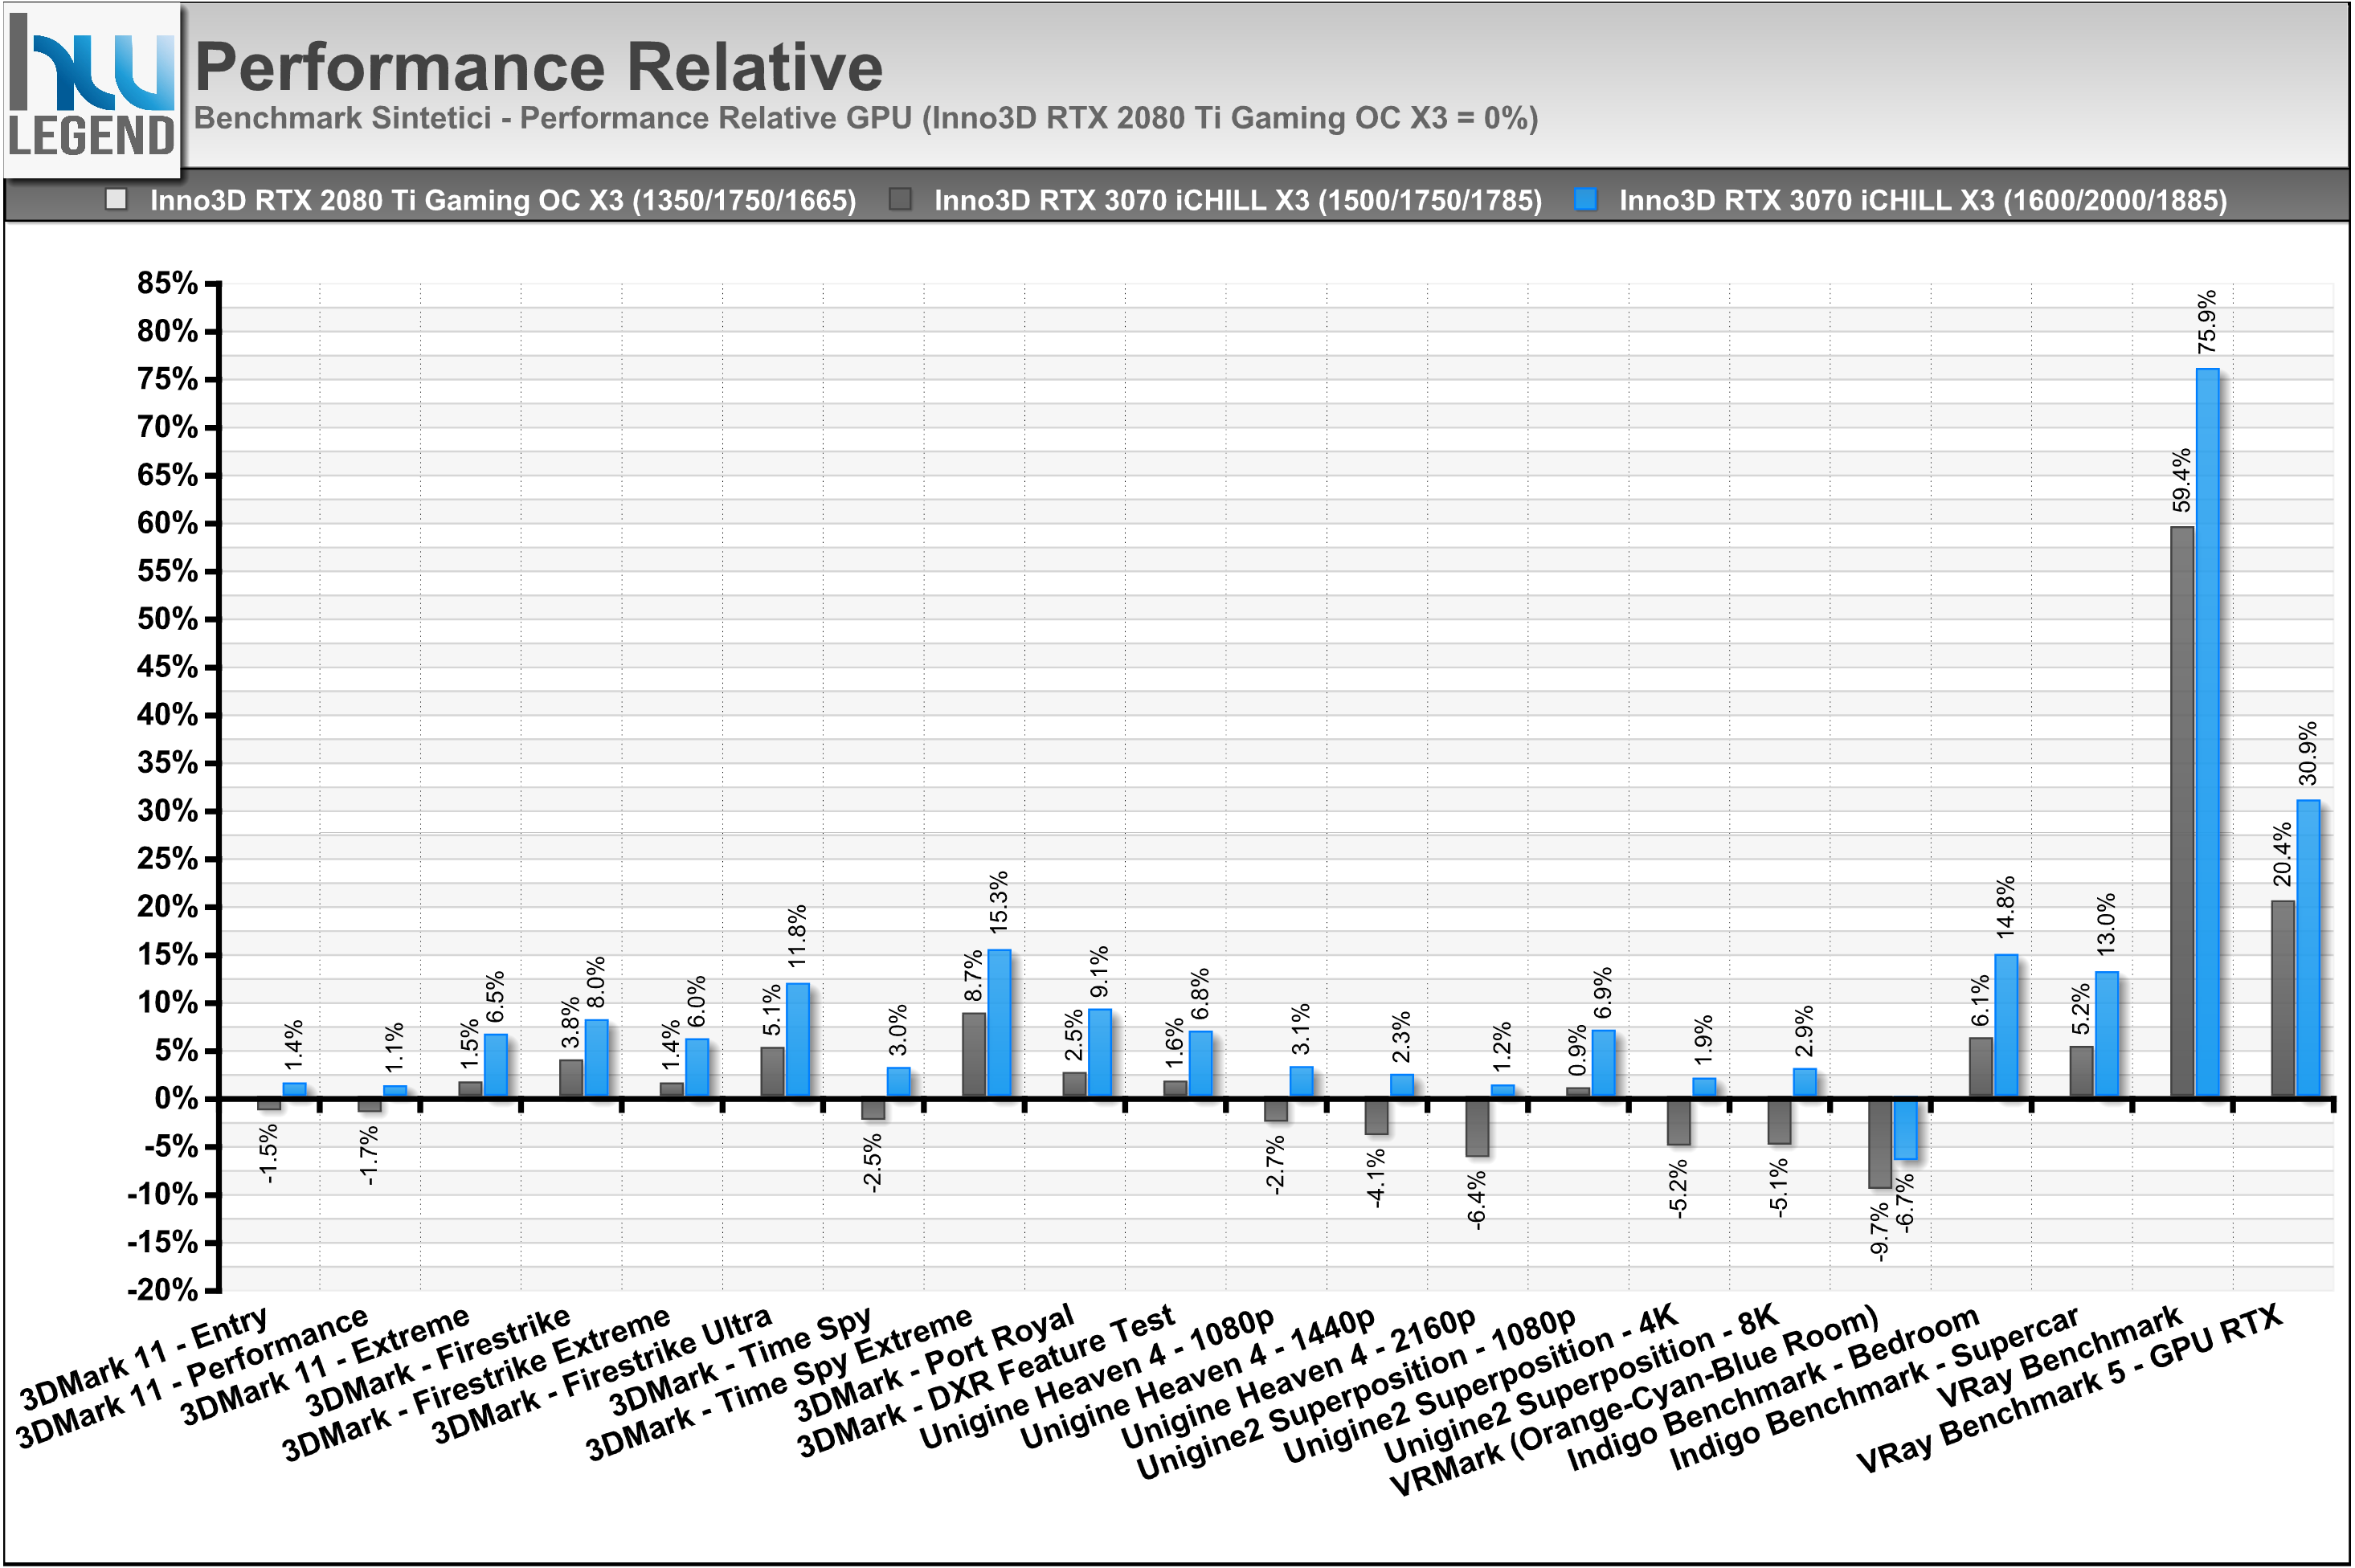2355x1568 pixels.
Task: Click the Indigo Benchmark - Supercar axis label
Action: tap(1875, 1389)
